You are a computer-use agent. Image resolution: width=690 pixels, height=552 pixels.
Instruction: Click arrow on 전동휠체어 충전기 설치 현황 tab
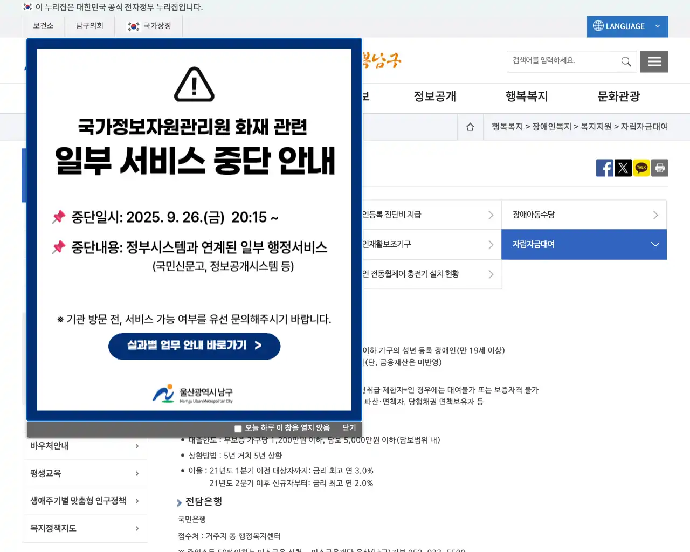491,274
